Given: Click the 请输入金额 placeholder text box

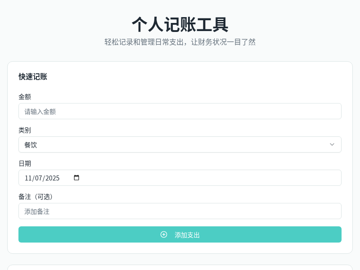Looking at the screenshot, I should 180,111.
